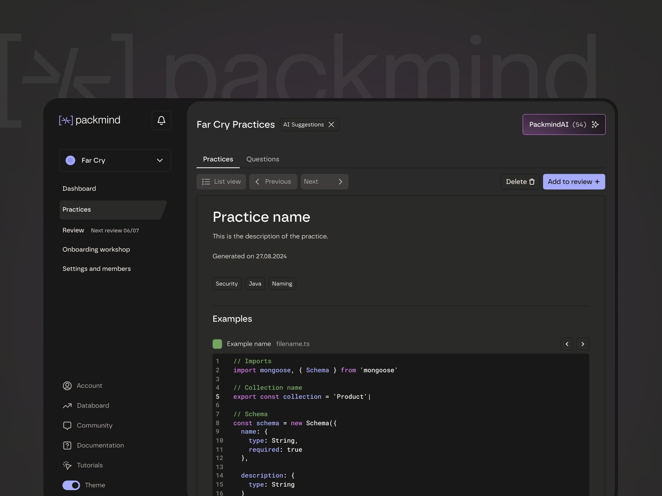Go to the Next practice
The width and height of the screenshot is (662, 496).
tap(324, 182)
